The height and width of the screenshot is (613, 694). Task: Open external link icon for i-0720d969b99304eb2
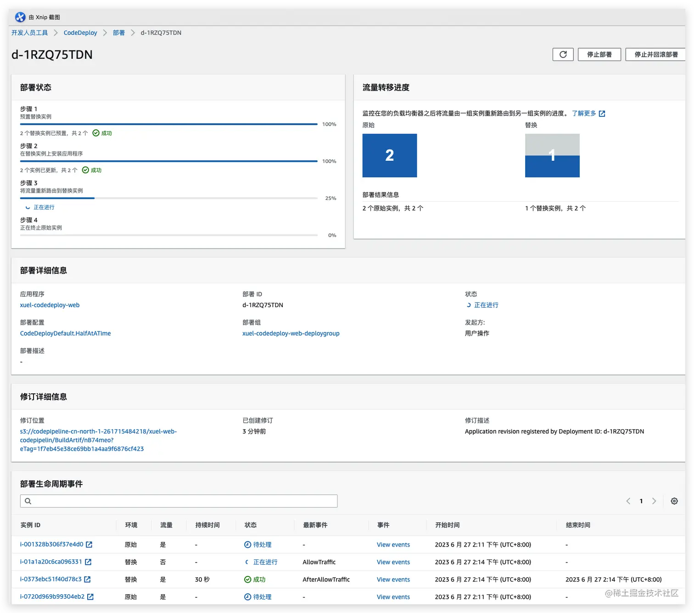coord(90,597)
